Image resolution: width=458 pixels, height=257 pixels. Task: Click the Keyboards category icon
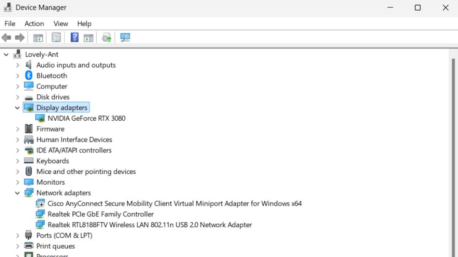(28, 161)
